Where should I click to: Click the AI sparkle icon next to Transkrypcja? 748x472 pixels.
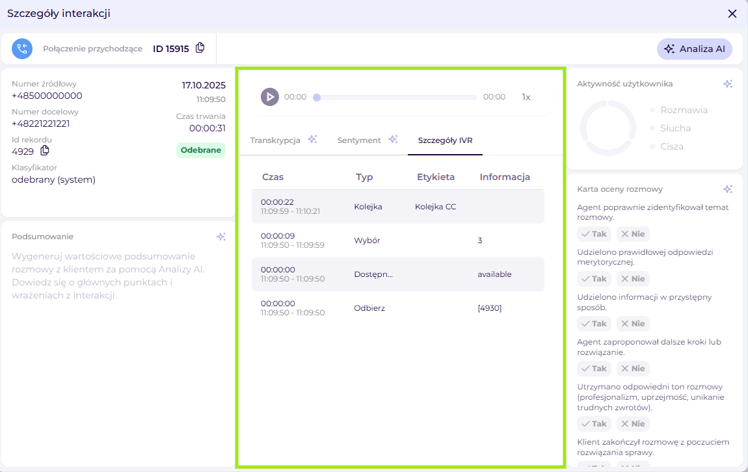312,139
